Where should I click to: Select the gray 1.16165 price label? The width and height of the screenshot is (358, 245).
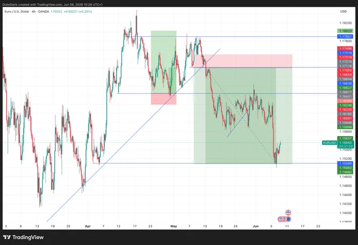[345, 114]
